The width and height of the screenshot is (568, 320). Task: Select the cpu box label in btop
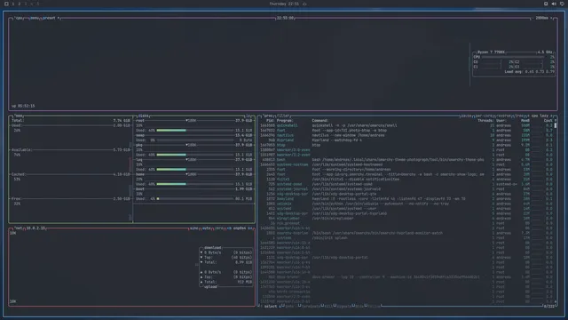20,18
